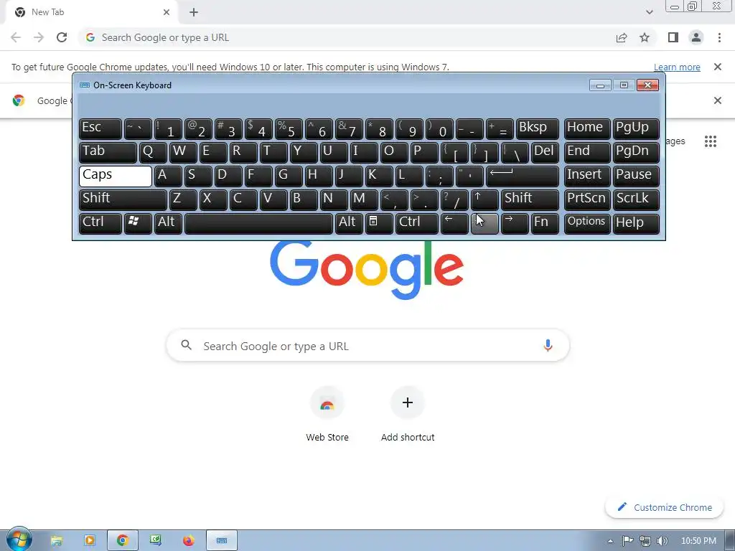Viewport: 735px width, 551px height.
Task: Click the keyboard Help key
Action: click(636, 223)
